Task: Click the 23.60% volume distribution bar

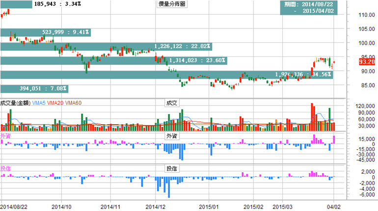Action: pos(113,61)
